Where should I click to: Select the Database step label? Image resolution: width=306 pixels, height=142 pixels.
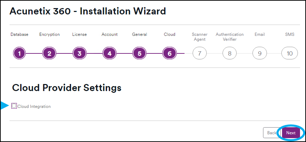19,34
